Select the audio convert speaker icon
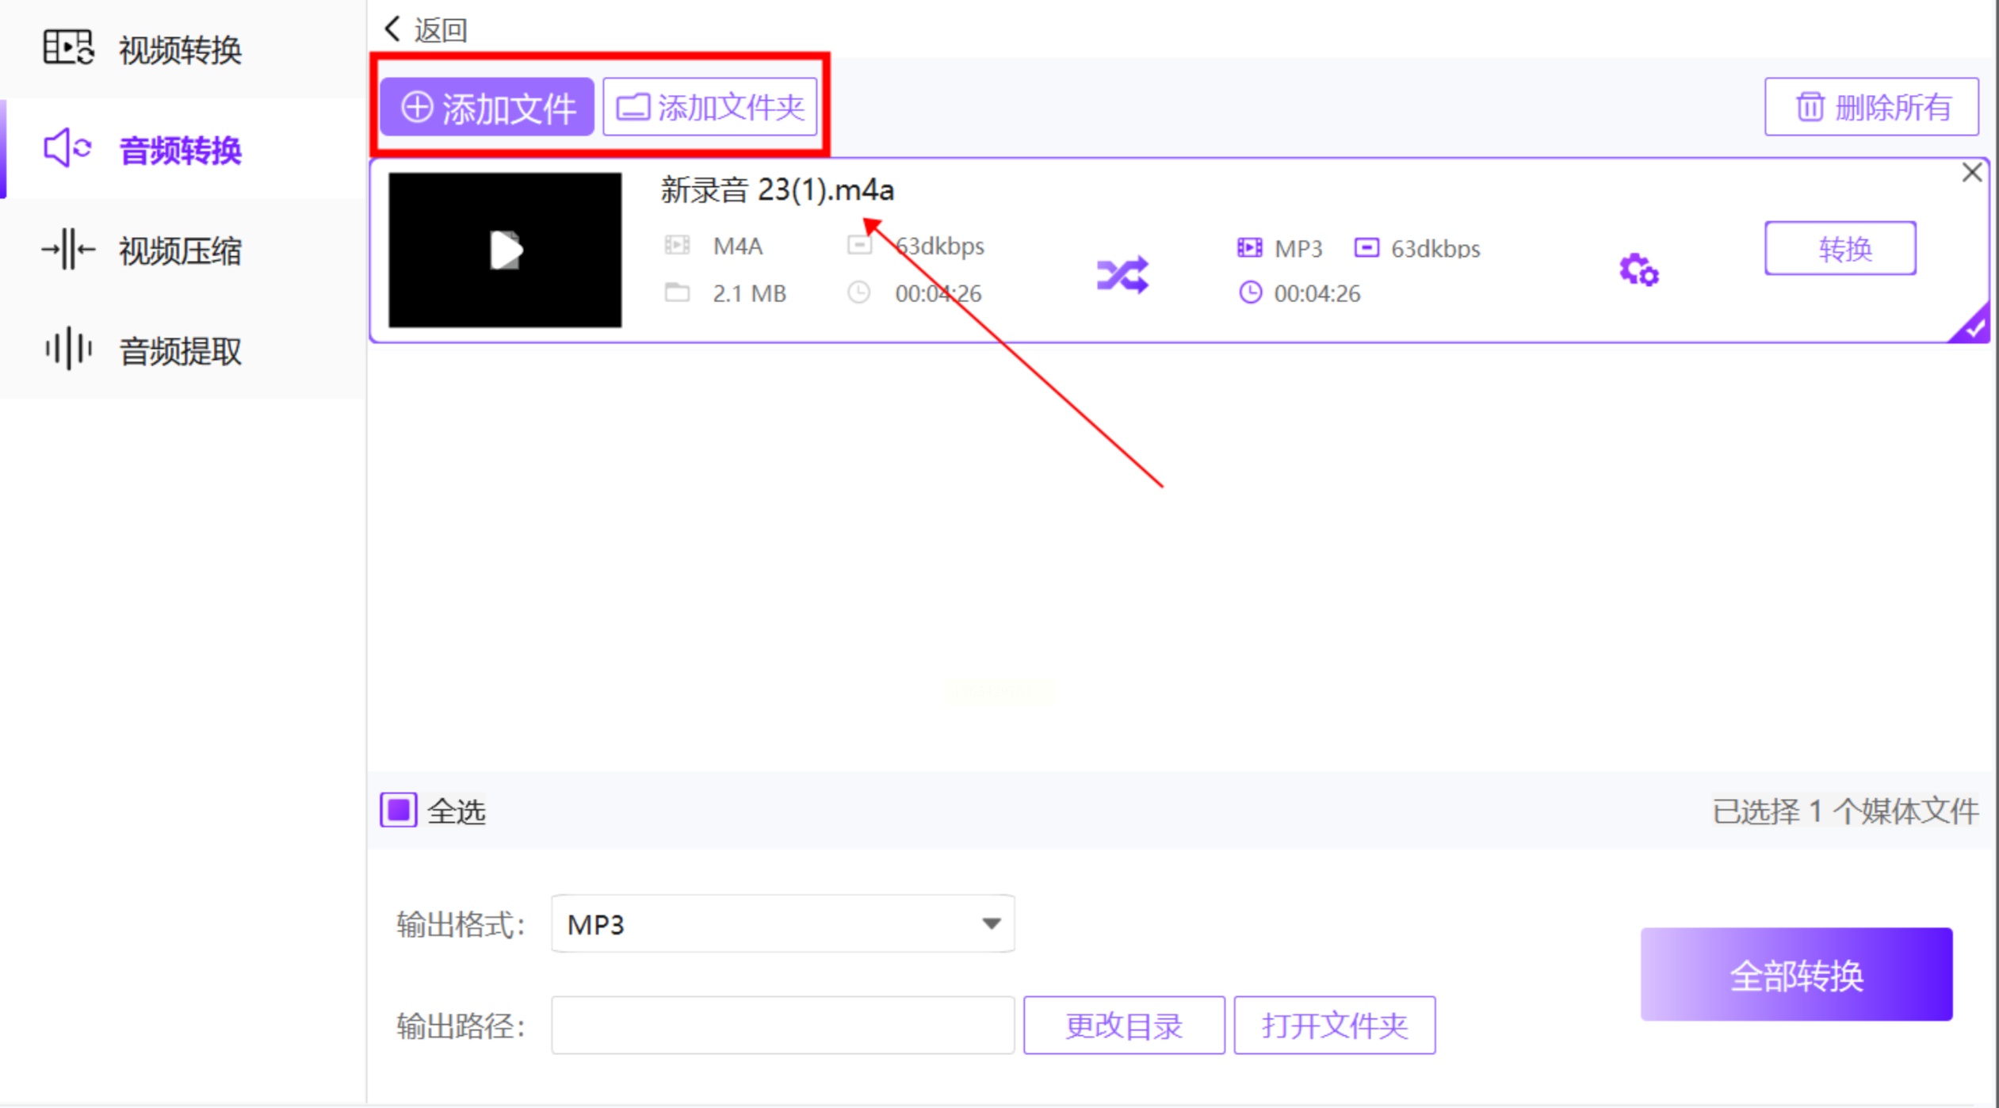 [67, 148]
